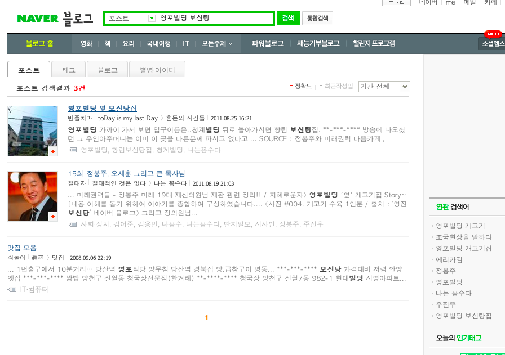Search related term 영포빌딩 개고기집
The width and height of the screenshot is (505, 355).
coord(464,249)
